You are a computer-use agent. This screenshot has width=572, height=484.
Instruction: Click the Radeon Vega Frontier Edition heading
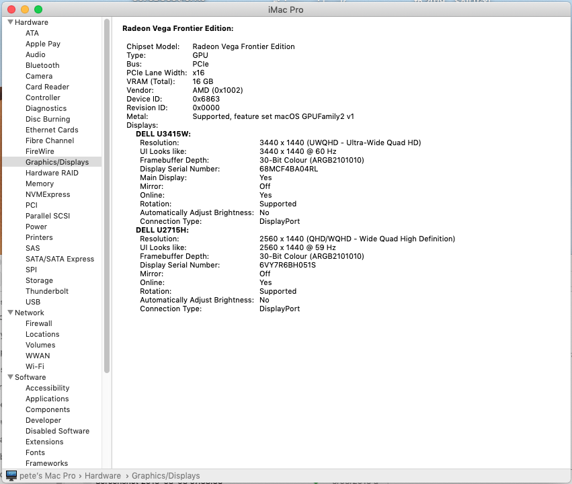tap(177, 28)
